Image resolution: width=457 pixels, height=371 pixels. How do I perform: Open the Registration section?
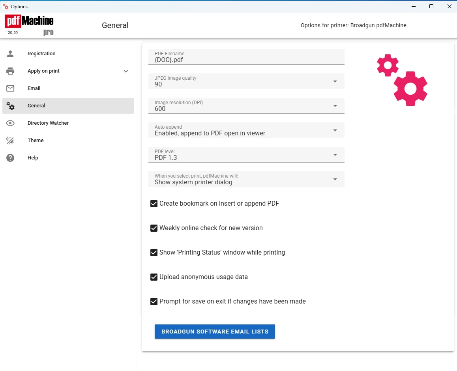[x=68, y=54]
